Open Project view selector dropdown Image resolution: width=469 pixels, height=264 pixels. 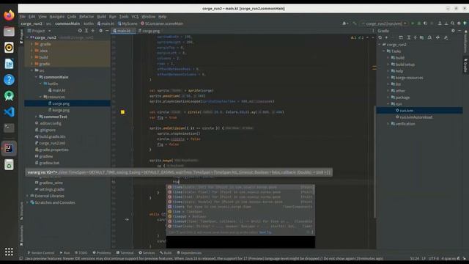click(x=39, y=31)
